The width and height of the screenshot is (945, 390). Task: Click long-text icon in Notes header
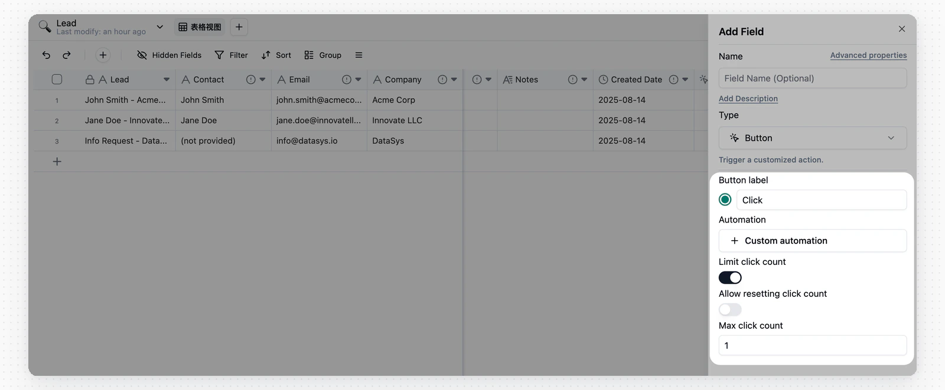[x=507, y=79]
